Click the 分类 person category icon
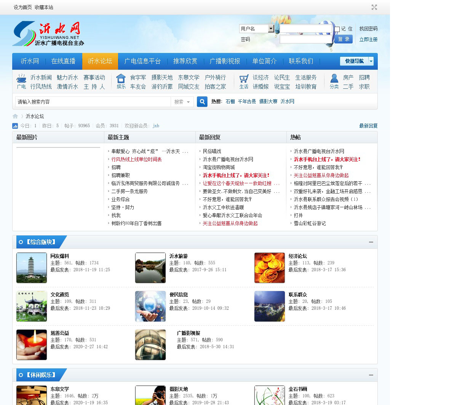 [334, 78]
